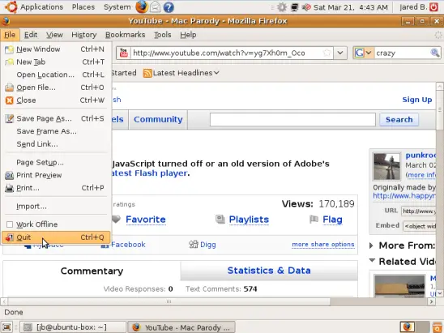
Task: Click the YouTube favicon in address bar
Action: coord(123,53)
